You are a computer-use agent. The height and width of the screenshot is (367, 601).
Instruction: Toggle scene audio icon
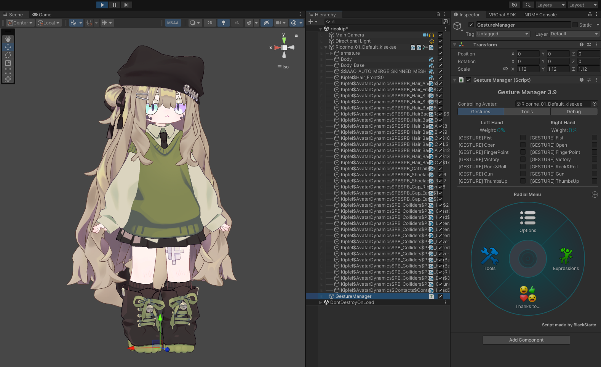[237, 23]
